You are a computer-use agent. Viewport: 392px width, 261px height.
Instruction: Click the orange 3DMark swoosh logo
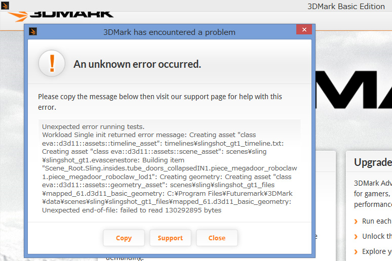(18, 17)
